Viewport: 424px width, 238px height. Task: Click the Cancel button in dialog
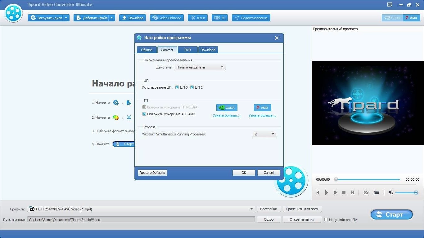[x=269, y=173]
